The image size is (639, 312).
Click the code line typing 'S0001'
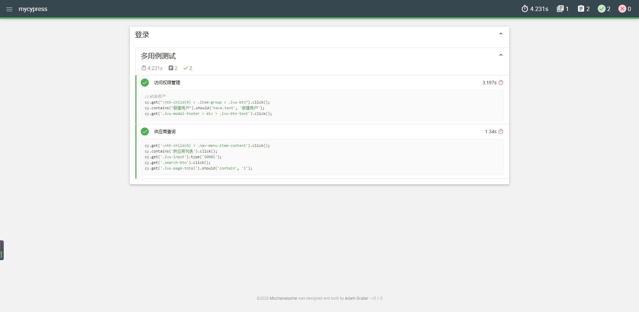click(183, 157)
